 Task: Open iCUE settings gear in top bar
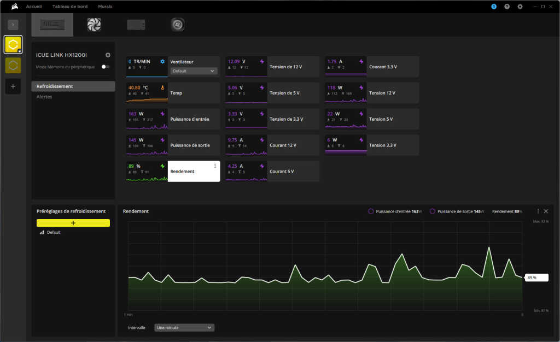tap(520, 7)
